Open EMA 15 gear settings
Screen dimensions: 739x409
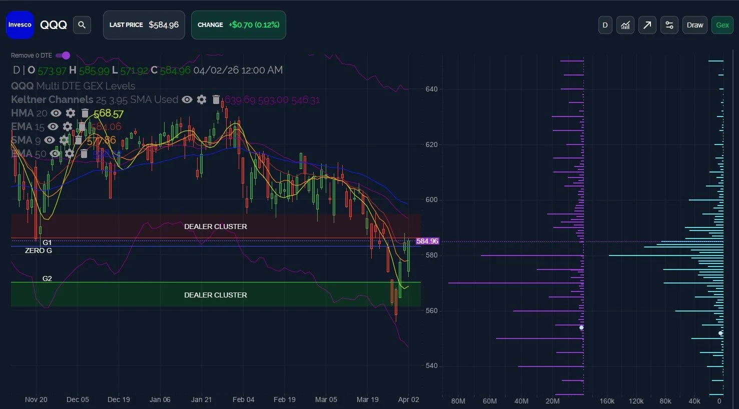tap(68, 126)
